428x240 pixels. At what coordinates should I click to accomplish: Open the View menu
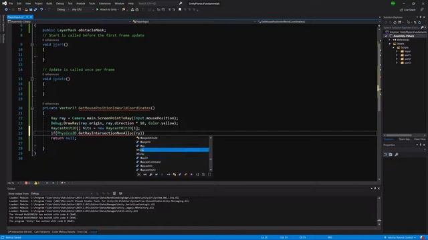coord(28,3)
